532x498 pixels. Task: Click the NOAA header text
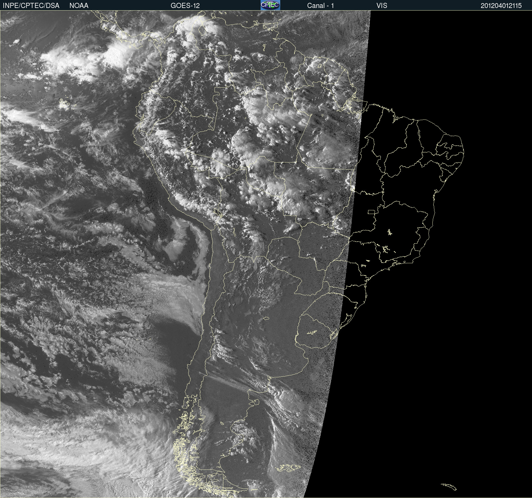click(79, 6)
